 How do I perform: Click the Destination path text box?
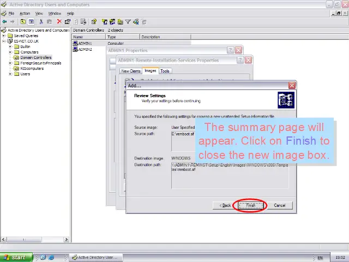click(x=230, y=175)
